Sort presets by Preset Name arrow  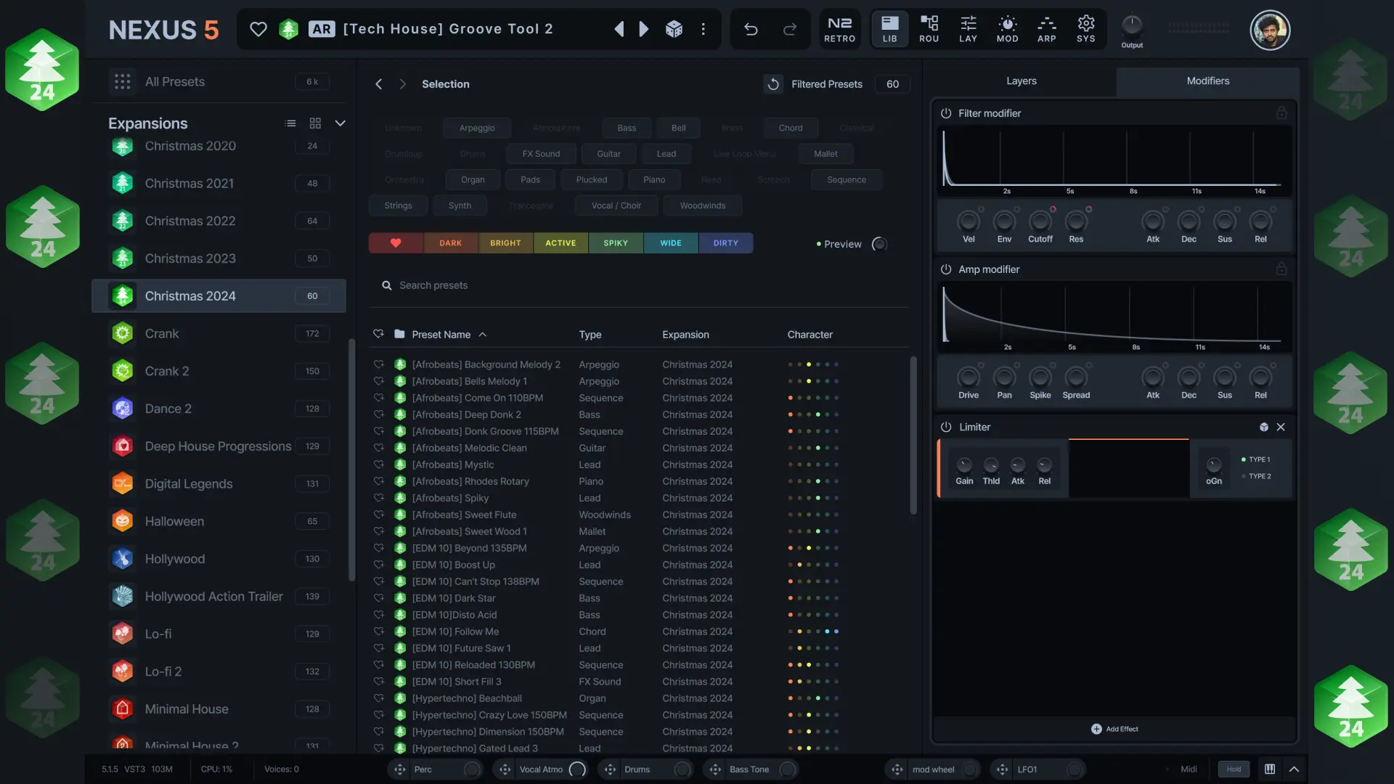tap(483, 335)
